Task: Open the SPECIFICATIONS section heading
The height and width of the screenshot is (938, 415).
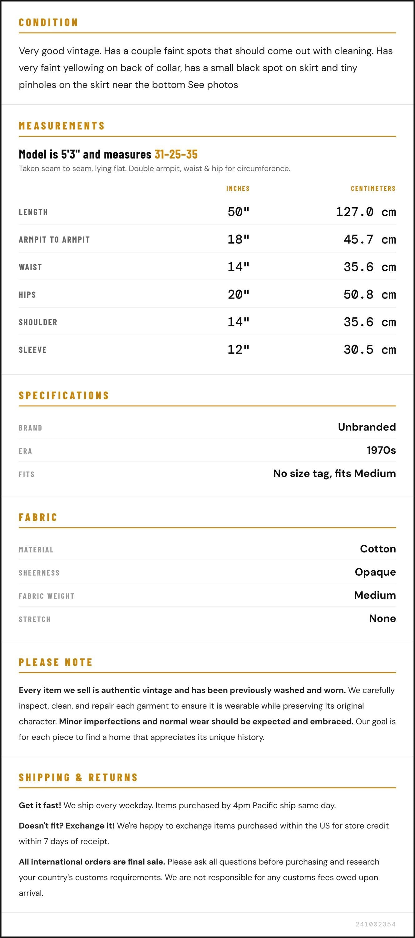Action: click(64, 396)
